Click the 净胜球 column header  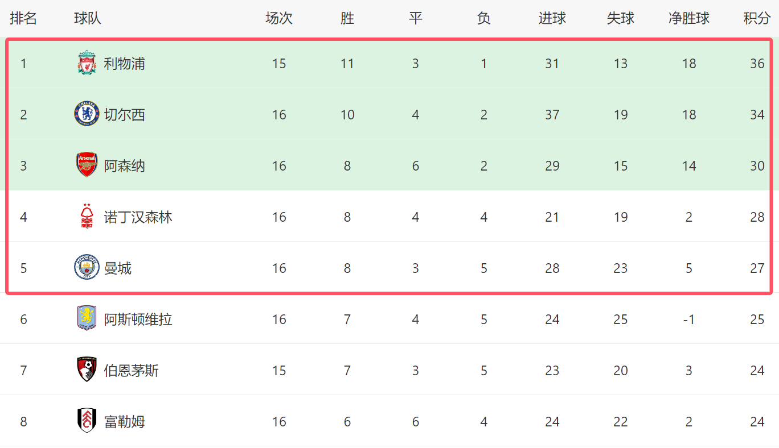689,18
